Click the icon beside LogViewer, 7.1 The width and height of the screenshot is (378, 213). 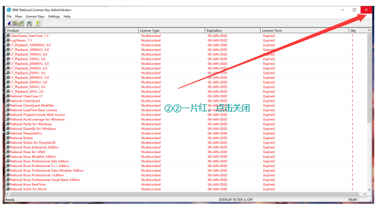(7, 40)
